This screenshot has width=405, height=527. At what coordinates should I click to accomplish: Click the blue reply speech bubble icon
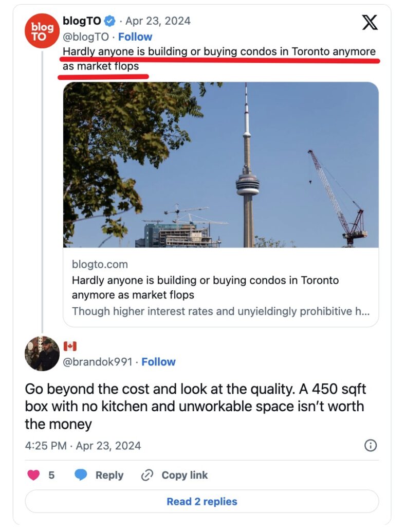pos(81,475)
